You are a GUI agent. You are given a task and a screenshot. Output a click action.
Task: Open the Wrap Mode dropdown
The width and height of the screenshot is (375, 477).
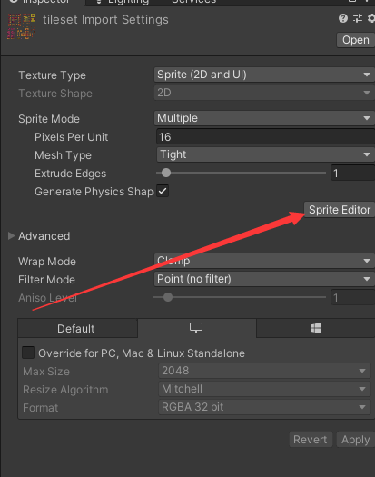pyautogui.click(x=264, y=261)
